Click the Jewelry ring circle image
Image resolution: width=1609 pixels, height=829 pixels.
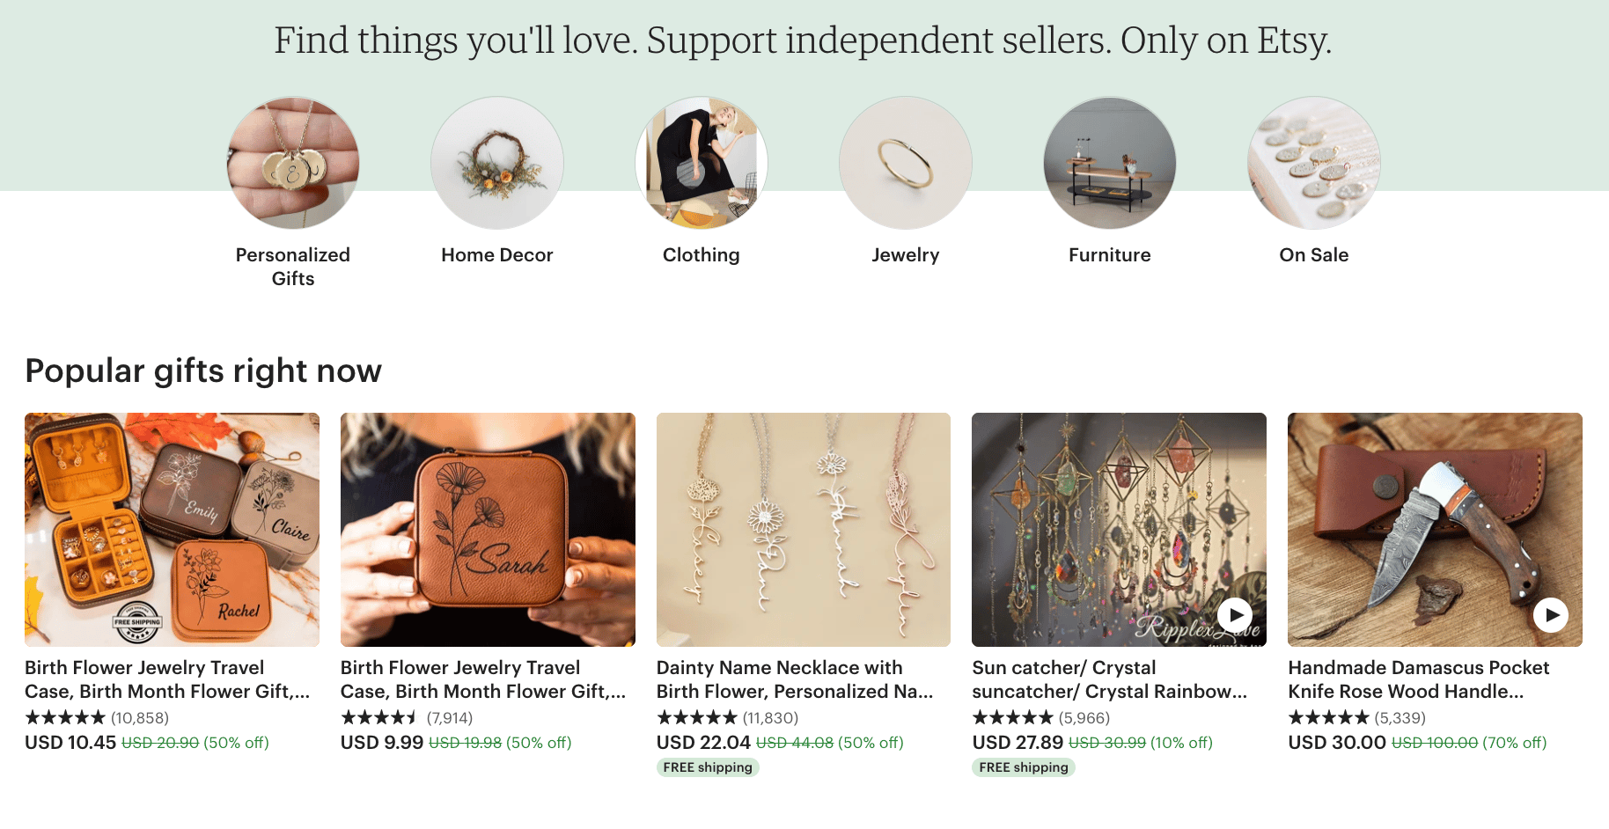906,163
